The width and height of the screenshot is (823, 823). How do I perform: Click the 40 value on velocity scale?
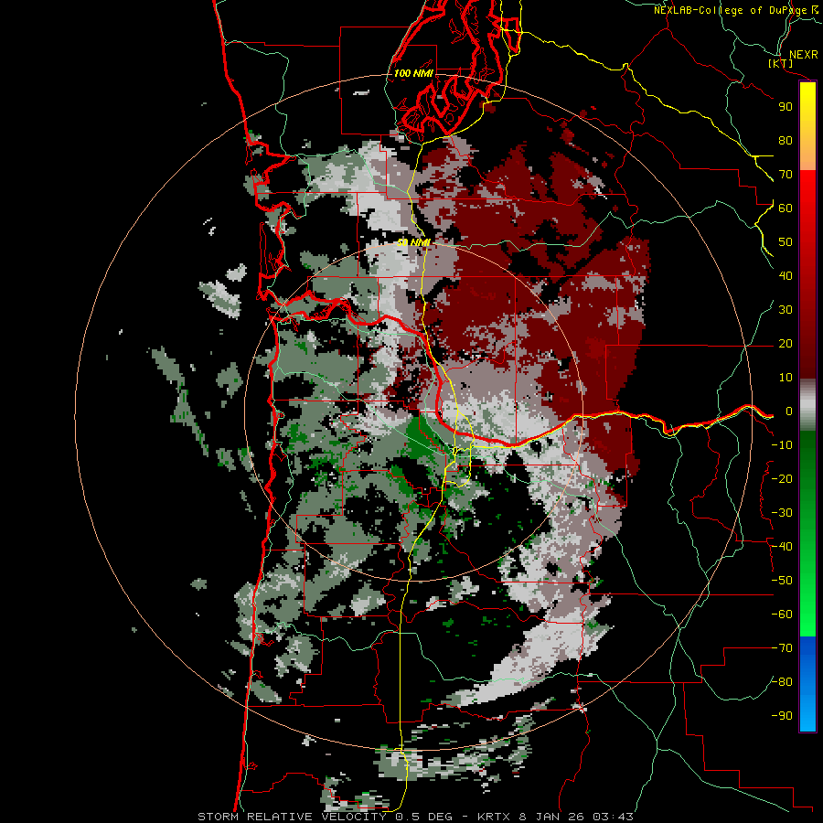pyautogui.click(x=786, y=275)
